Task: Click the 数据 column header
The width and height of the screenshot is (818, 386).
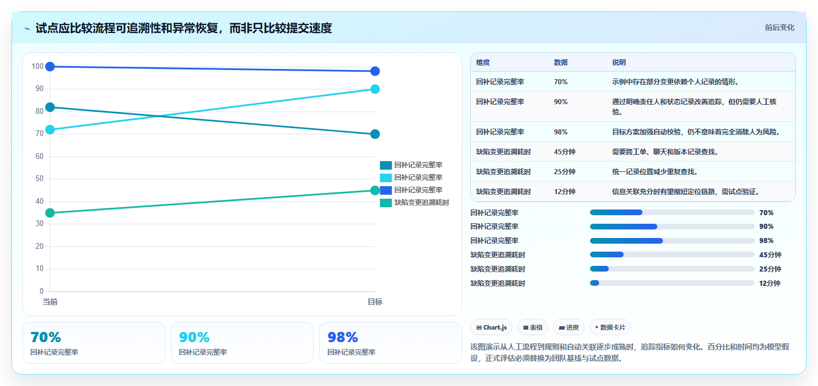Action: click(561, 63)
